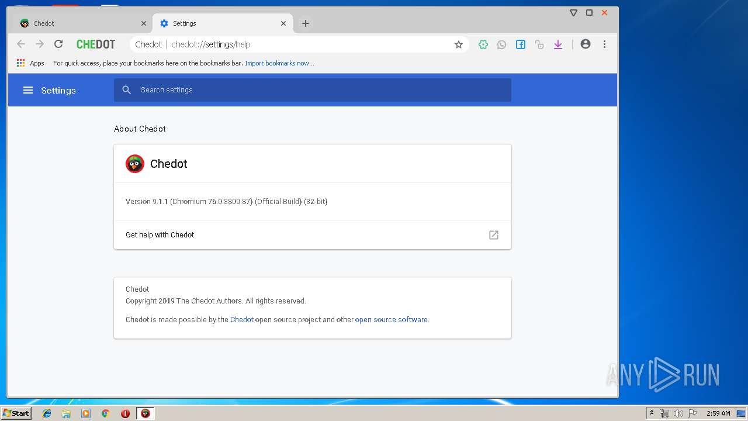Open Get help with Chedot
748x421 pixels.
pyautogui.click(x=313, y=235)
